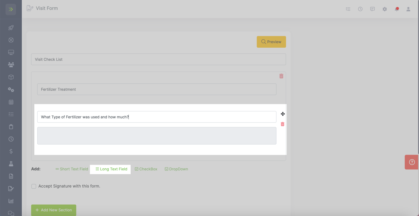Open the task checklist icon in top bar
419x216 pixels.
[x=348, y=9]
